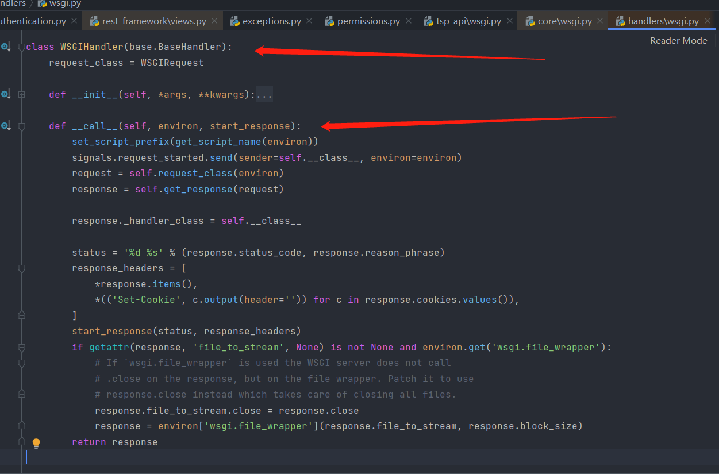Collapse the comment block starting at wsgi.file_wrapper

coord(22,363)
